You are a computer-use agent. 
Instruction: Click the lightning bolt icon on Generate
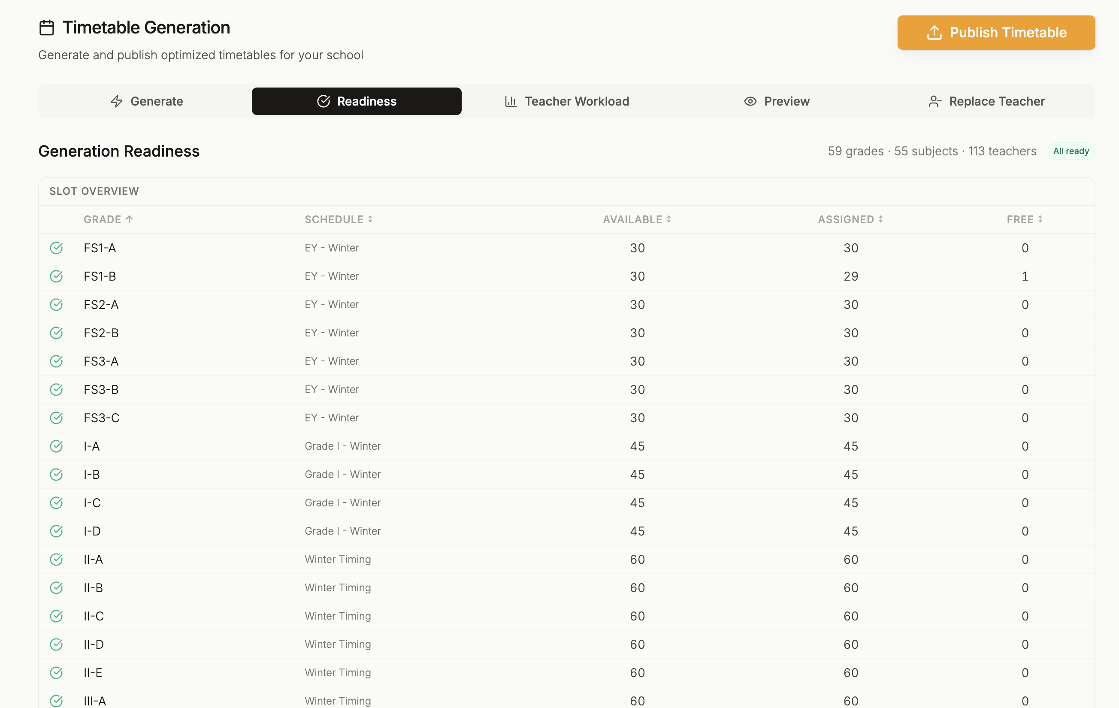click(117, 101)
